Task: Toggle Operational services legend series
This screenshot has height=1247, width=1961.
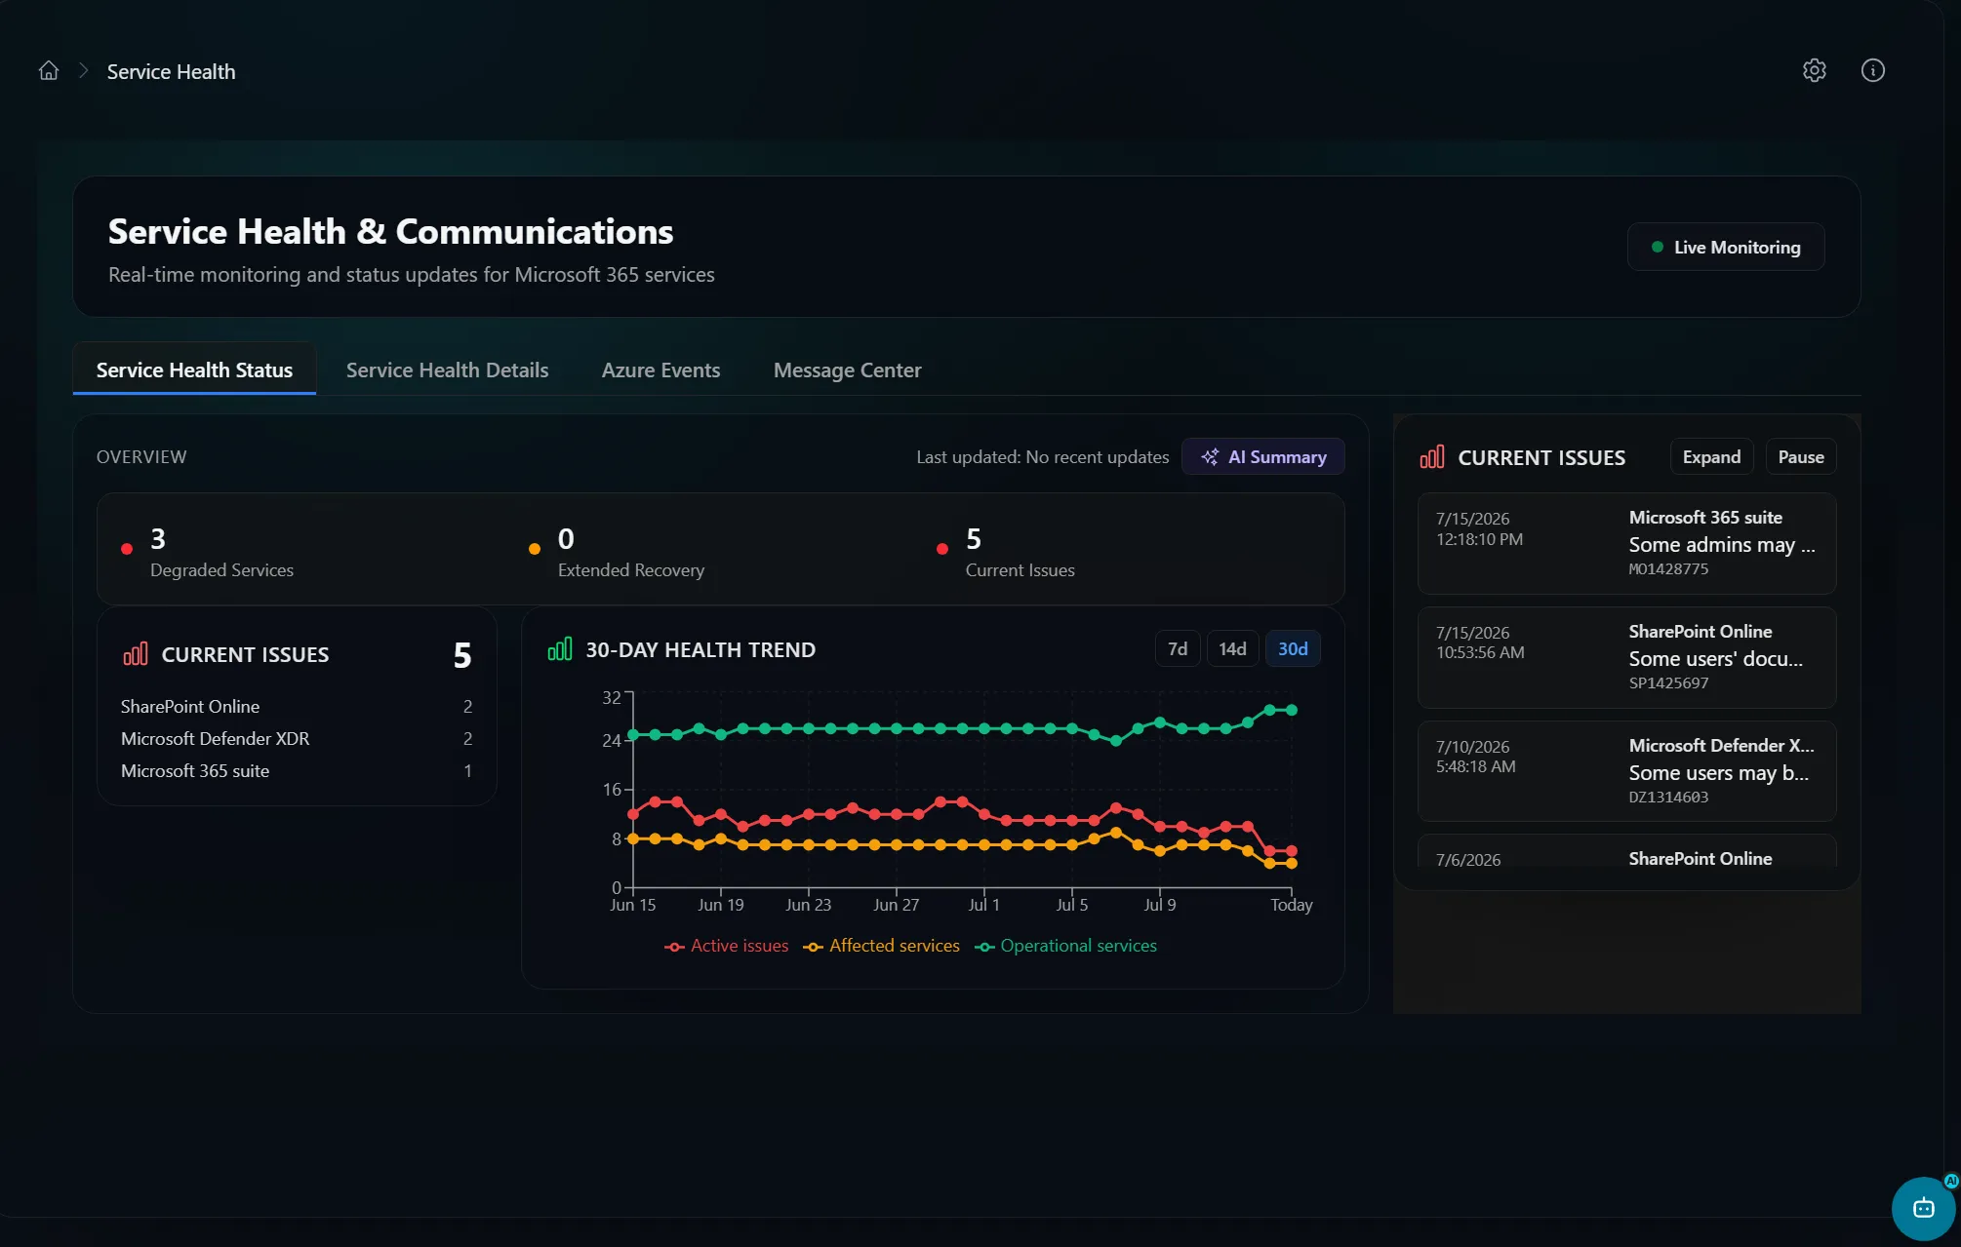Action: click(1065, 947)
